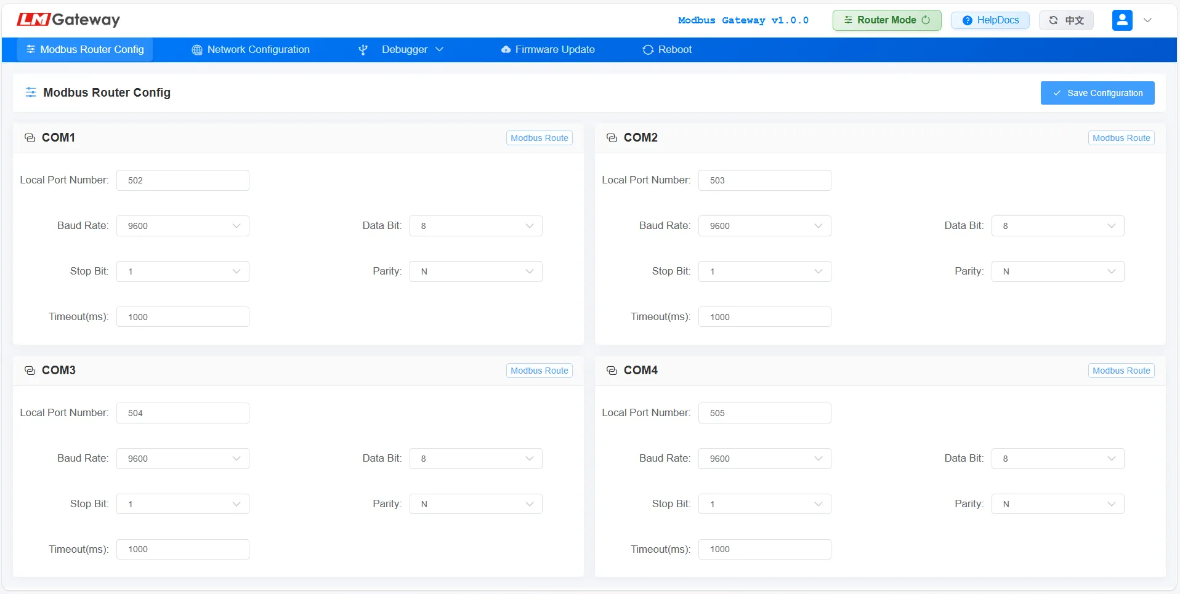Click the user avatar icon
The image size is (1180, 594).
click(1121, 20)
